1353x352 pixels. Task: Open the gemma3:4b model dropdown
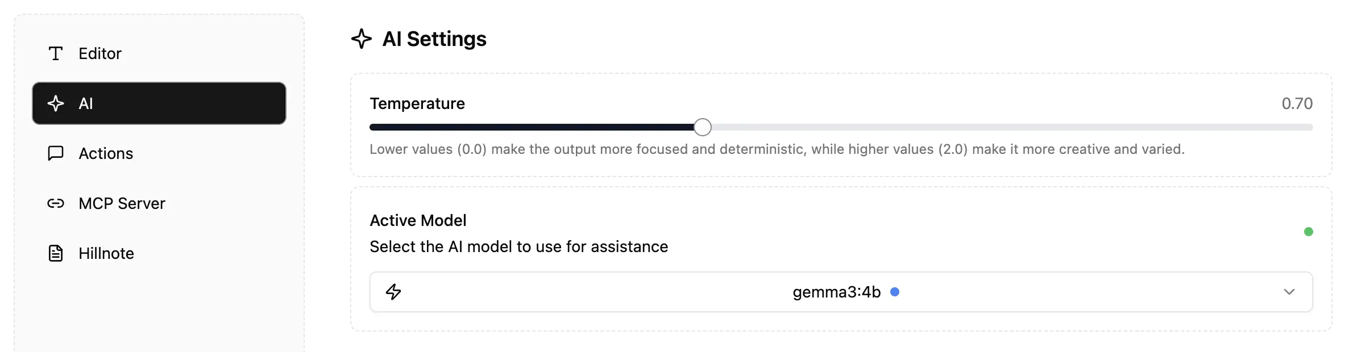pyautogui.click(x=836, y=292)
